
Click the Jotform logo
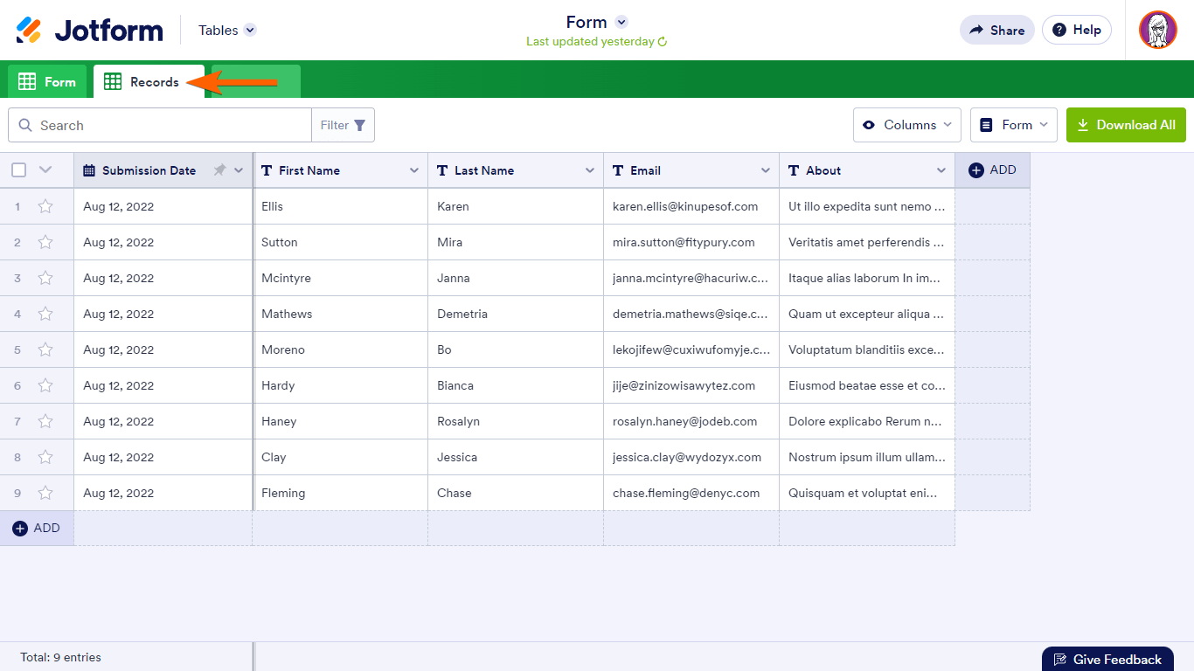(89, 30)
